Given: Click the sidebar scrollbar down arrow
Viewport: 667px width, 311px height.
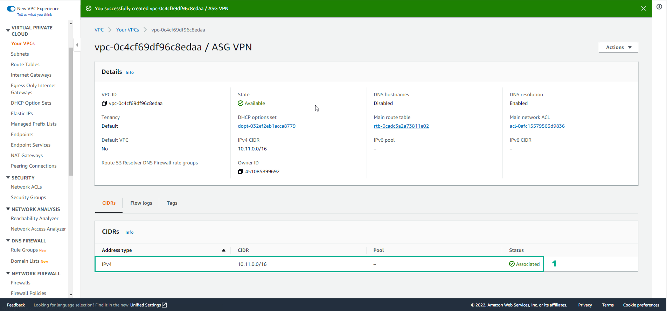Looking at the screenshot, I should coord(71,295).
